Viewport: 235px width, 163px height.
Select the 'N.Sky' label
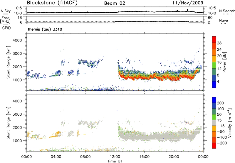[6, 11]
